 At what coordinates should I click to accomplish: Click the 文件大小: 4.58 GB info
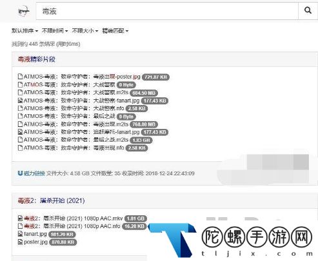(x=68, y=173)
